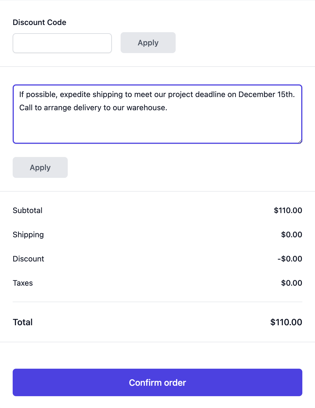
Task: Confirm the order
Action: [x=157, y=382]
